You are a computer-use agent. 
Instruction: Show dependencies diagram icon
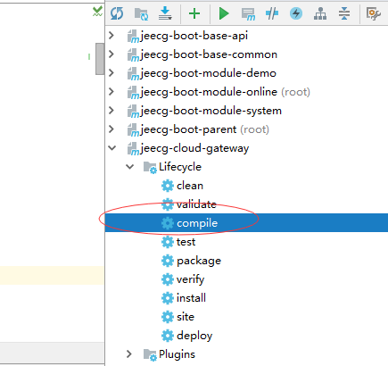pyautogui.click(x=320, y=13)
